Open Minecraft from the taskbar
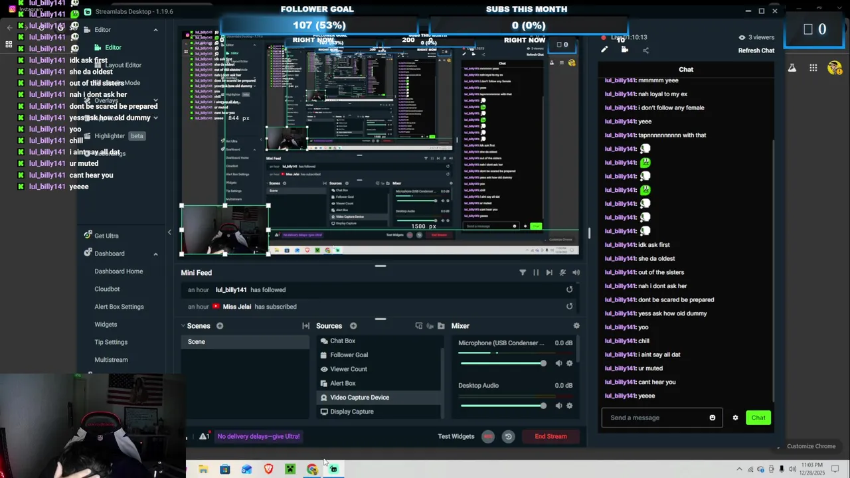850x478 pixels. (290, 469)
